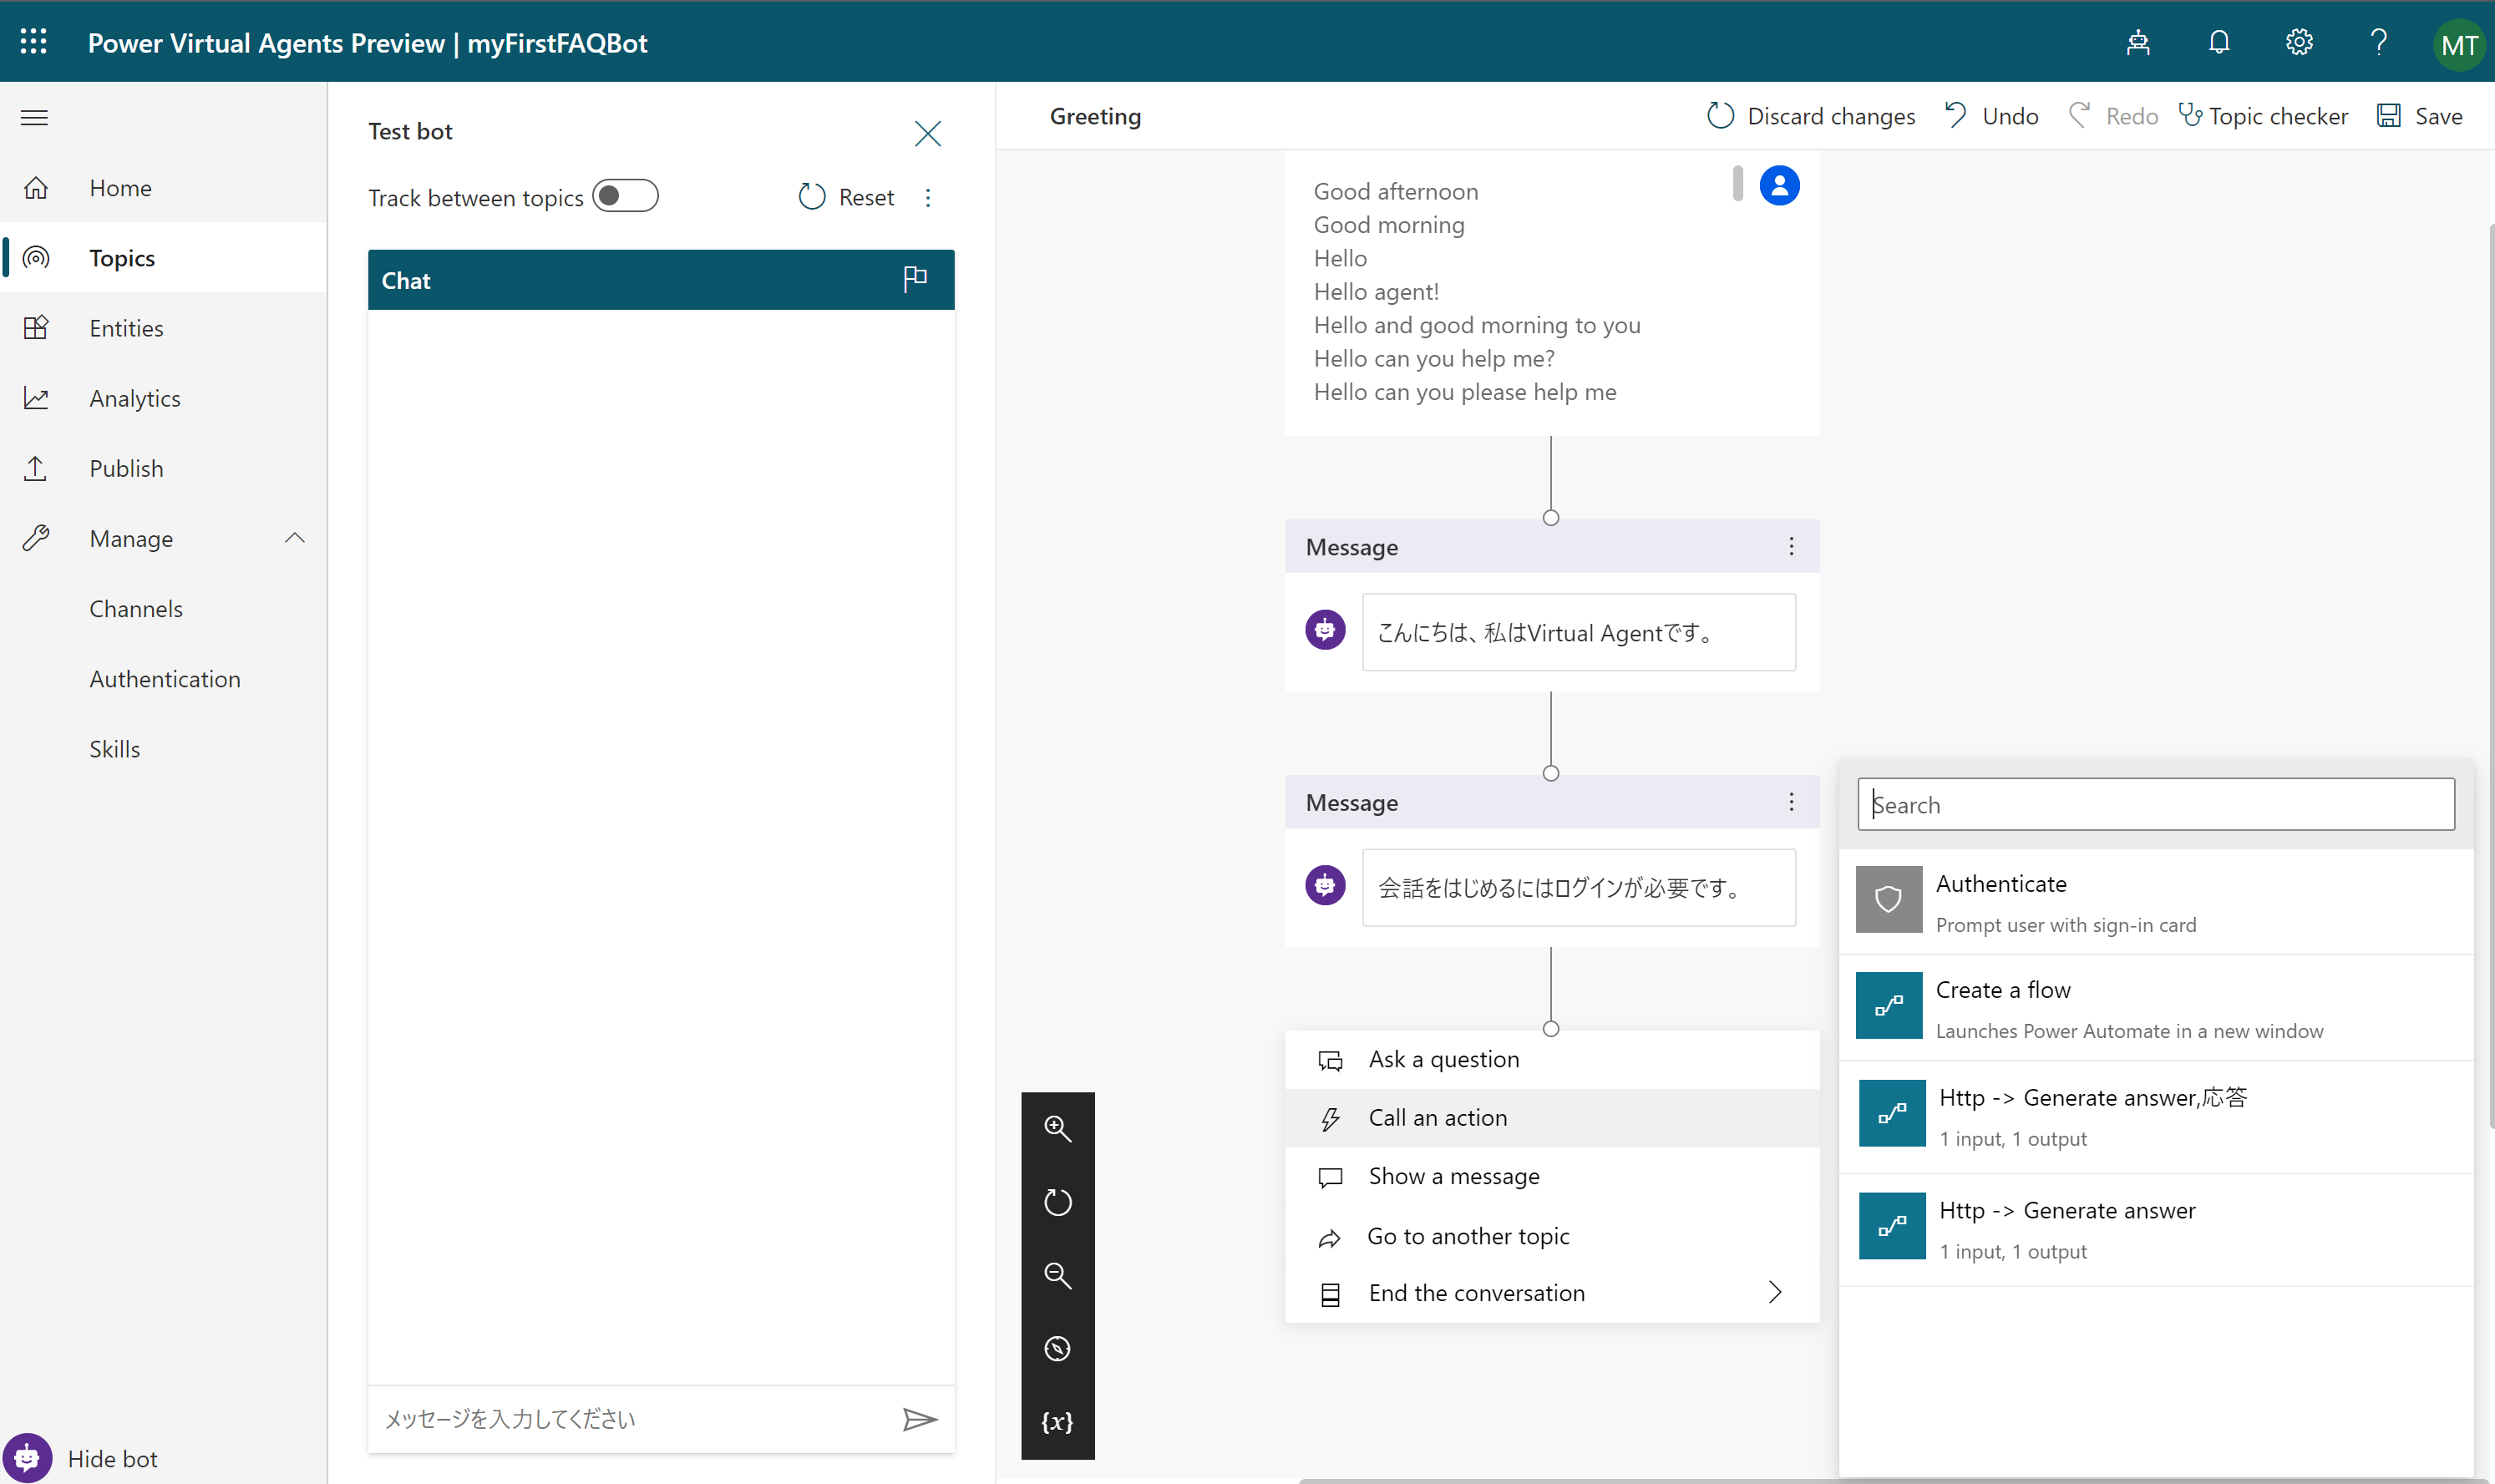The width and height of the screenshot is (2495, 1484).
Task: Open the MT account avatar
Action: pos(2458,44)
